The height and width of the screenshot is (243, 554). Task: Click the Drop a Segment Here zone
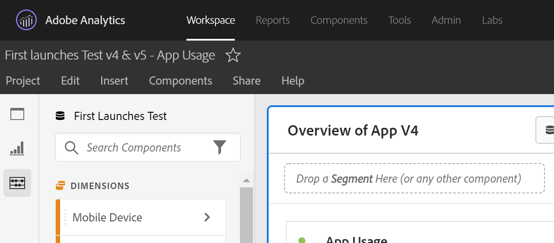coord(414,178)
